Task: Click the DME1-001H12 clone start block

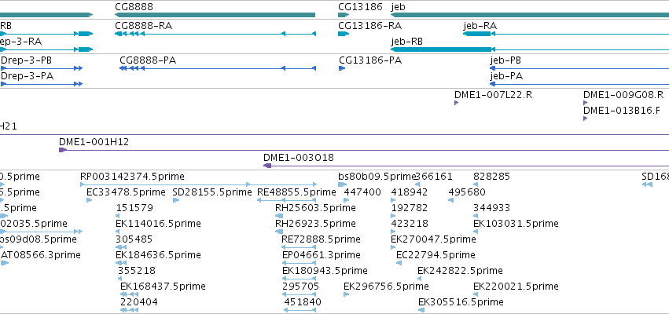Action: point(63,150)
